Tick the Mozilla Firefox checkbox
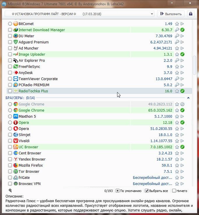The image size is (199, 215). (10, 165)
